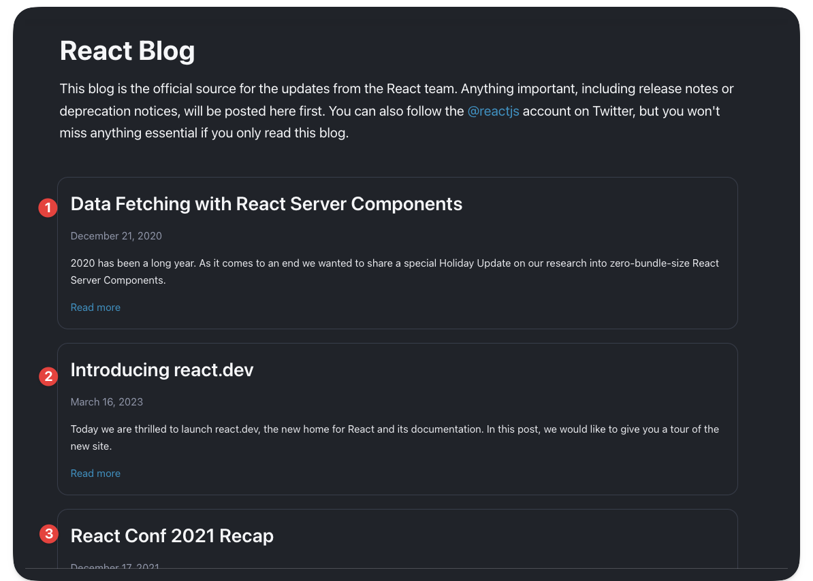Click the word Twitter in the intro
This screenshot has height=581, width=813.
[x=612, y=111]
